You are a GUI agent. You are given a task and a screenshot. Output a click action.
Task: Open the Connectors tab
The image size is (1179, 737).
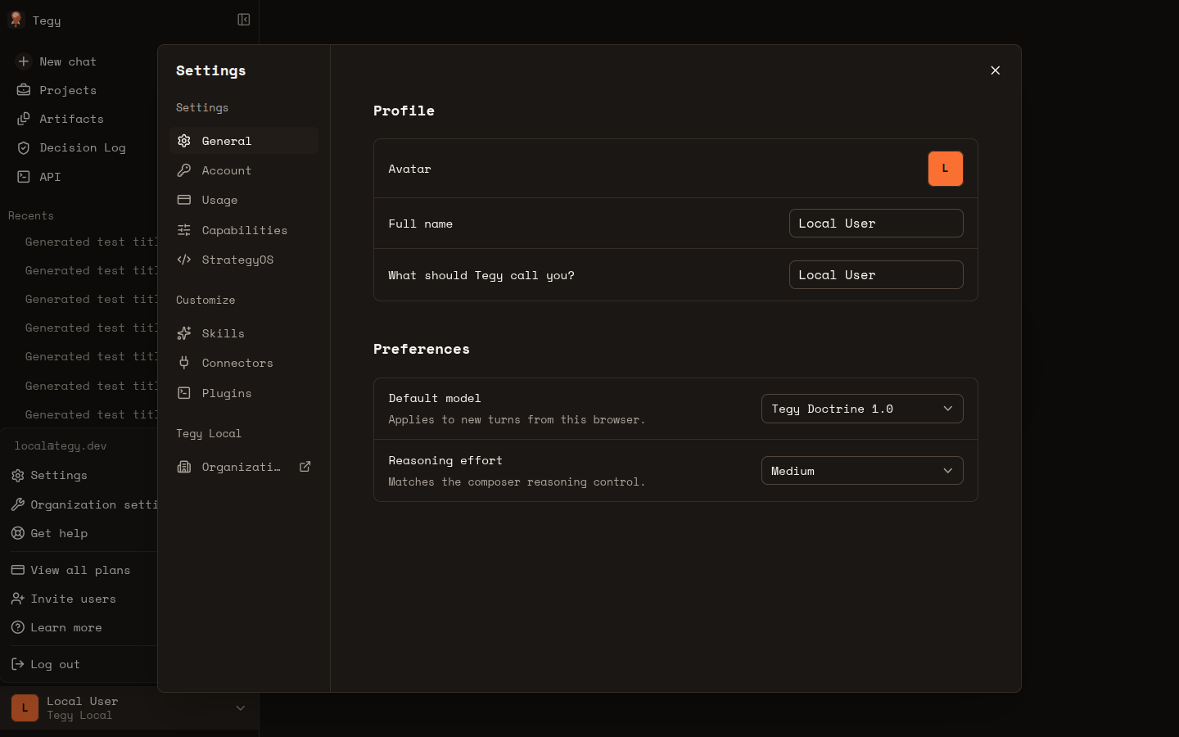point(244,363)
